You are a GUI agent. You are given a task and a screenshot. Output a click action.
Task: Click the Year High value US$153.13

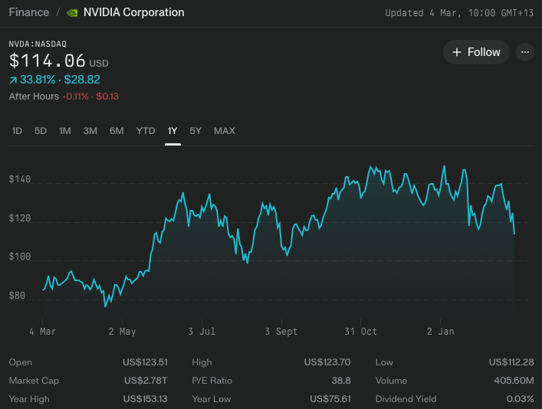[x=145, y=399]
